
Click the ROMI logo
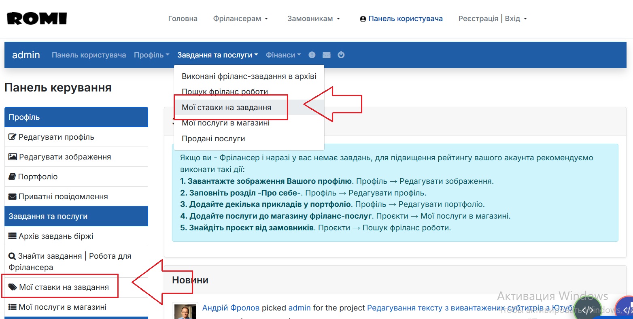click(x=36, y=18)
